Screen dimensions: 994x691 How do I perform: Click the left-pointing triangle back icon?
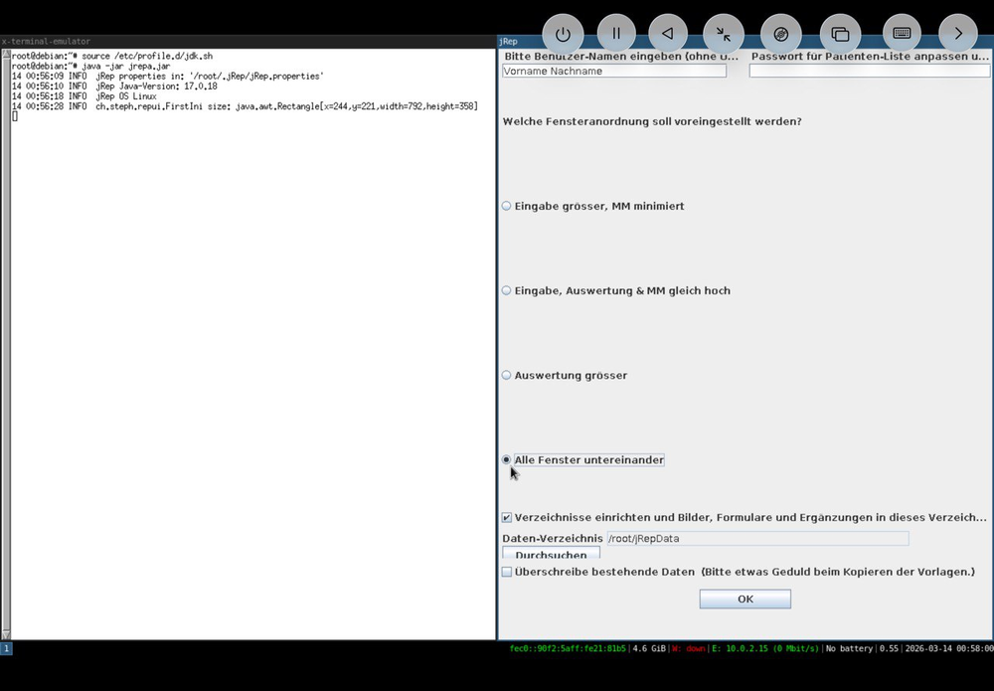pos(668,34)
